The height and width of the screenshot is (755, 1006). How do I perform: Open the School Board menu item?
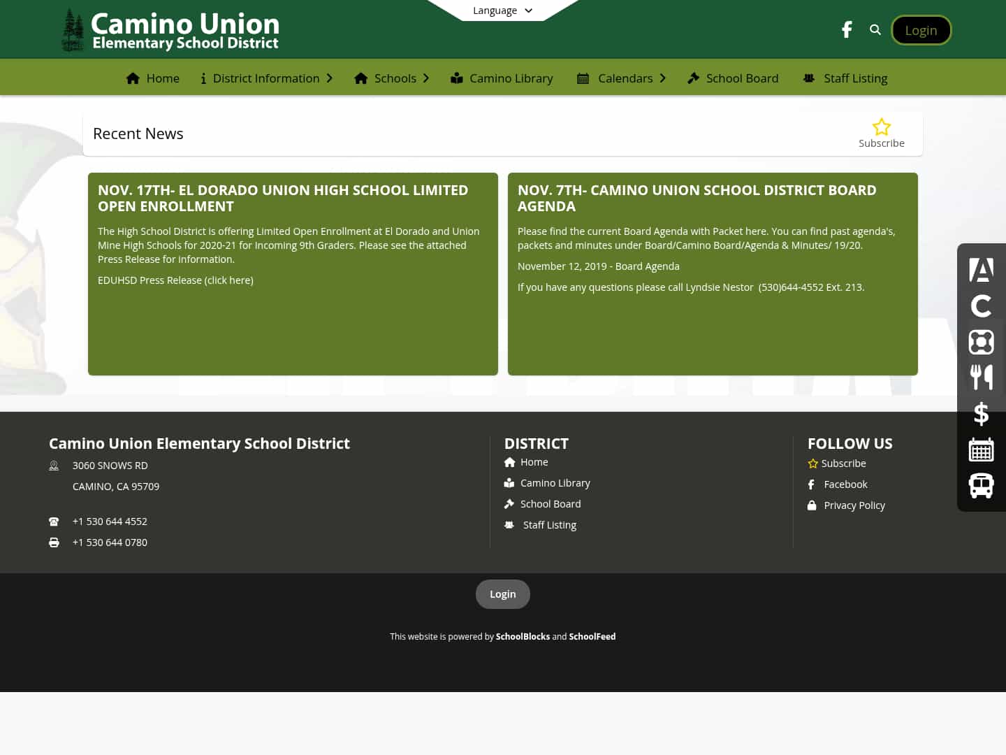tap(732, 78)
